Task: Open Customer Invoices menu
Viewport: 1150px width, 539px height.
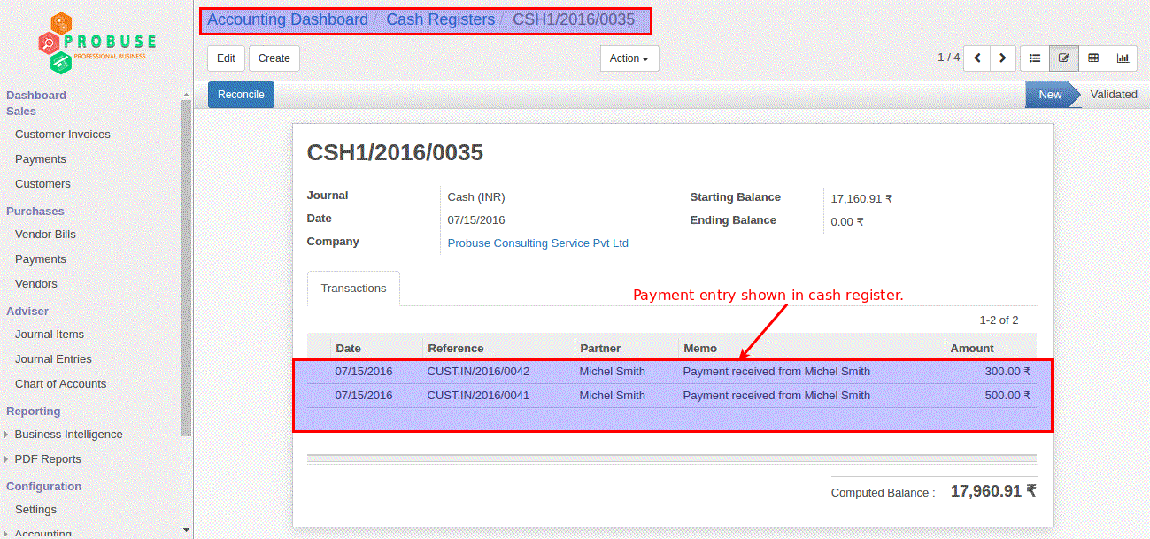Action: point(63,135)
